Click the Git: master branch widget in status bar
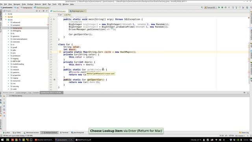 point(240,136)
